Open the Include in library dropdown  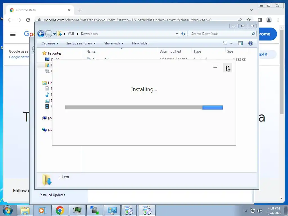click(x=81, y=43)
